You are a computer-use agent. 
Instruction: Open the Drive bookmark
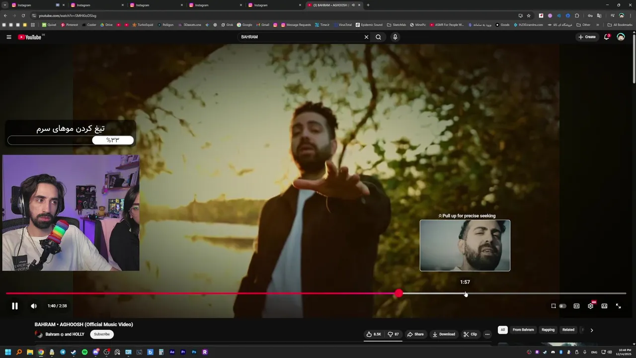pyautogui.click(x=106, y=25)
